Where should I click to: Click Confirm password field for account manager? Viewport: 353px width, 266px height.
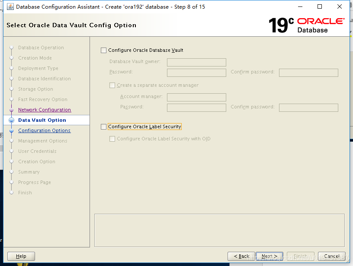pos(308,108)
